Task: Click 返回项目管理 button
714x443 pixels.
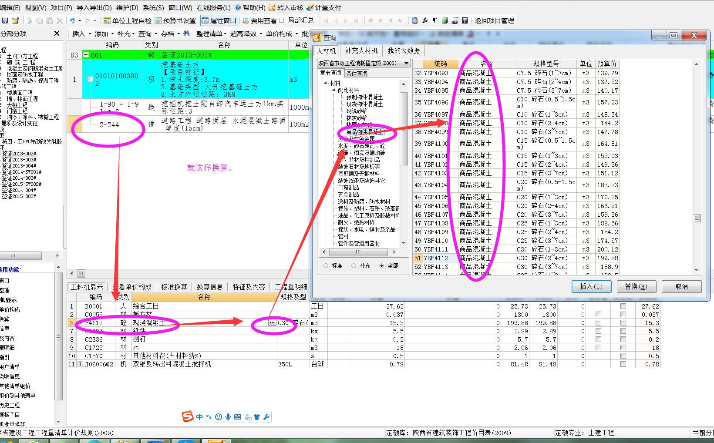Action: [495, 20]
